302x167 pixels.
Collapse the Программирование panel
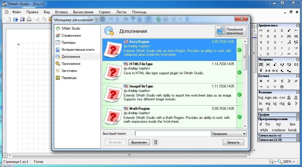[x=298, y=119]
